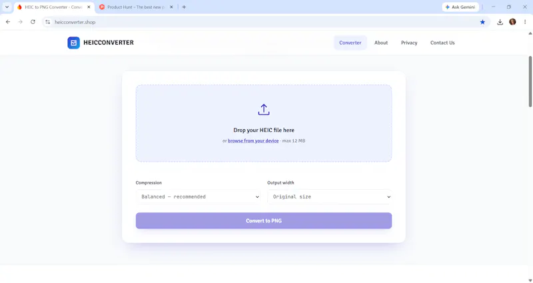Open the Converter nav item

(350, 43)
